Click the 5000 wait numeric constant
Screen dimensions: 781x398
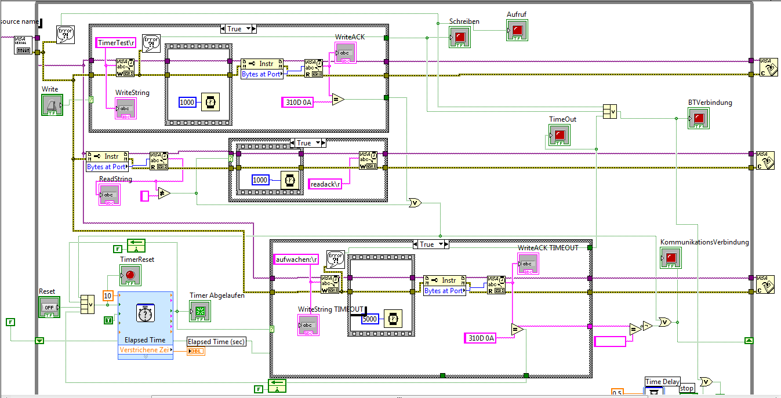point(369,319)
